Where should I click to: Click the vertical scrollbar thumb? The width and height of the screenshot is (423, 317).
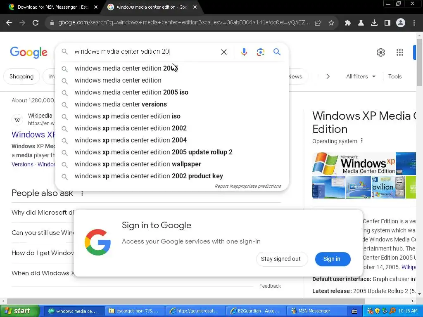click(x=420, y=63)
